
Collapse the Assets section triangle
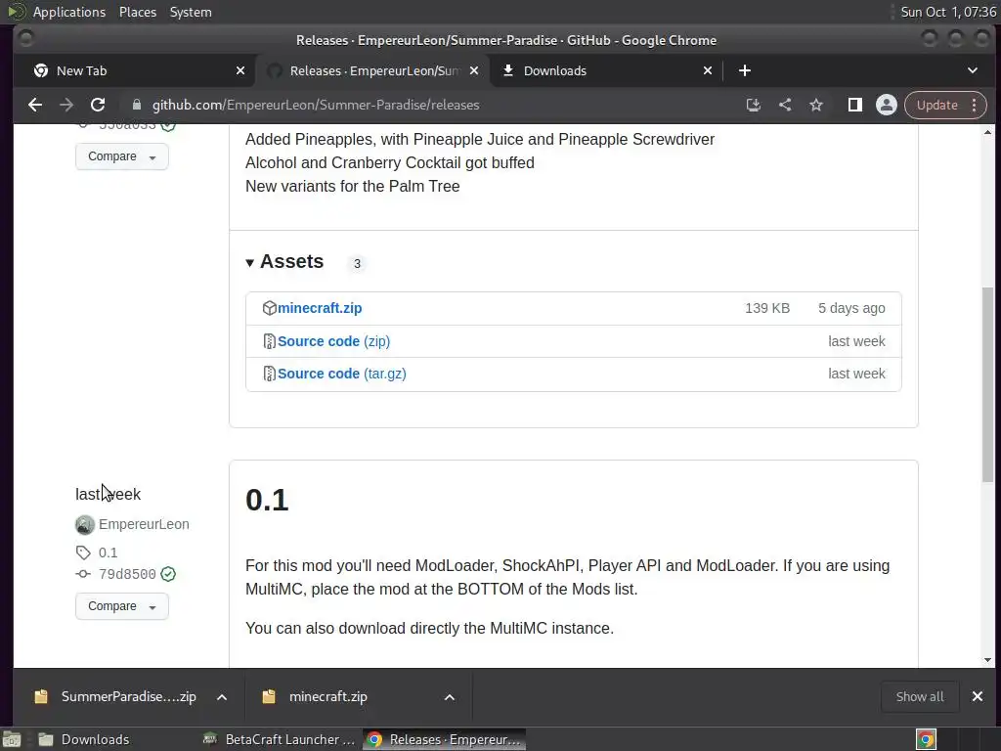click(x=249, y=262)
